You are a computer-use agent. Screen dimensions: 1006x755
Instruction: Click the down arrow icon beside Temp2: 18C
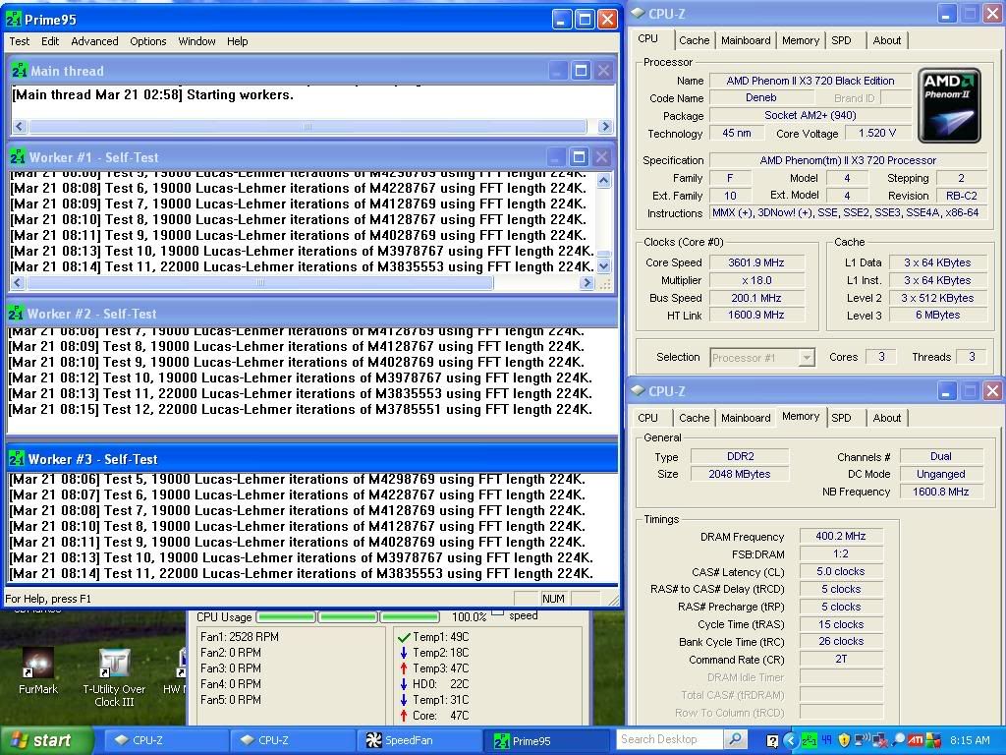point(404,653)
